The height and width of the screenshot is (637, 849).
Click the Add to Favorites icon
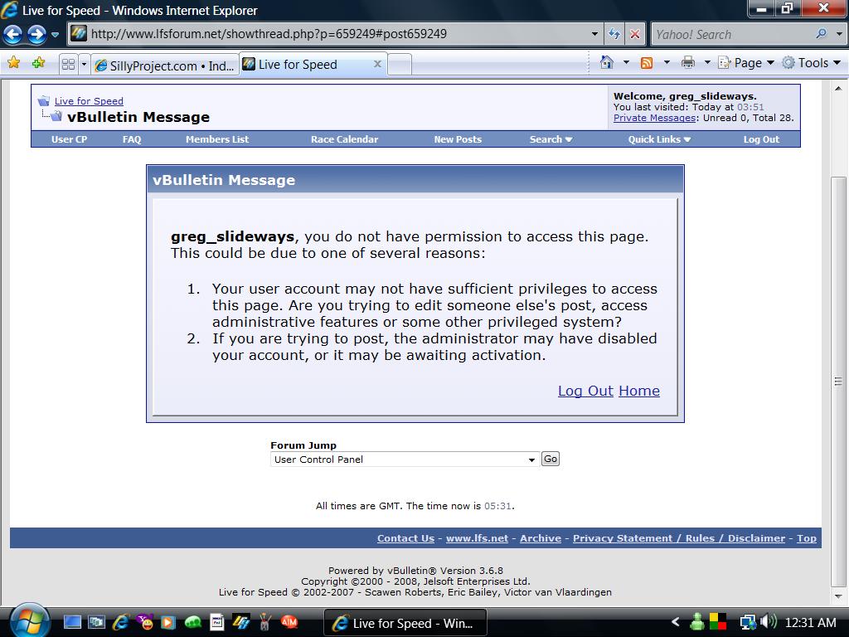(x=38, y=63)
